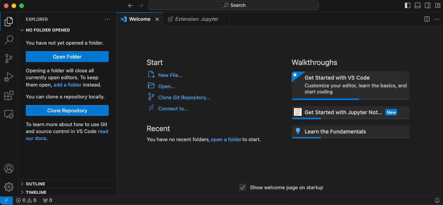Click the Open Folder button
The image size is (443, 205).
(67, 57)
